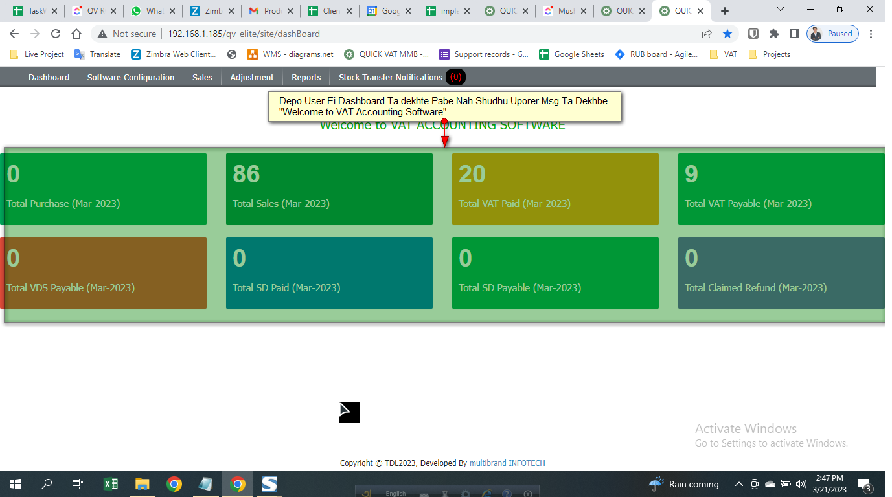This screenshot has height=497, width=892.
Task: Click the Not secure site info warning
Action: [127, 34]
